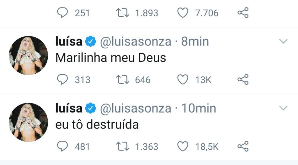Like the "eu tô destruída" tweet
Screen dimensions: 298x165
(183, 146)
